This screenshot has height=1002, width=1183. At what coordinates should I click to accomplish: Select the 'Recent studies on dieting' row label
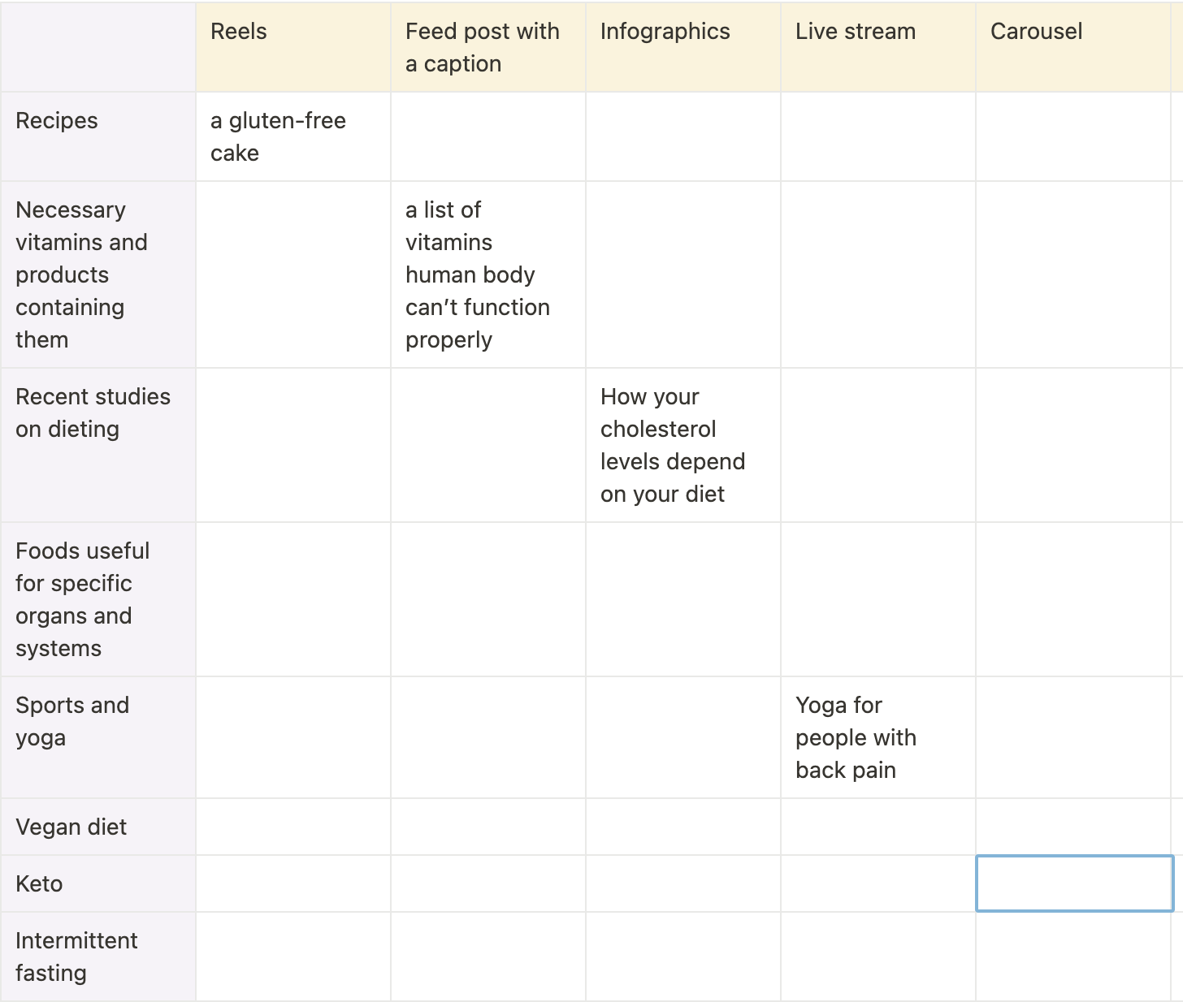97,445
